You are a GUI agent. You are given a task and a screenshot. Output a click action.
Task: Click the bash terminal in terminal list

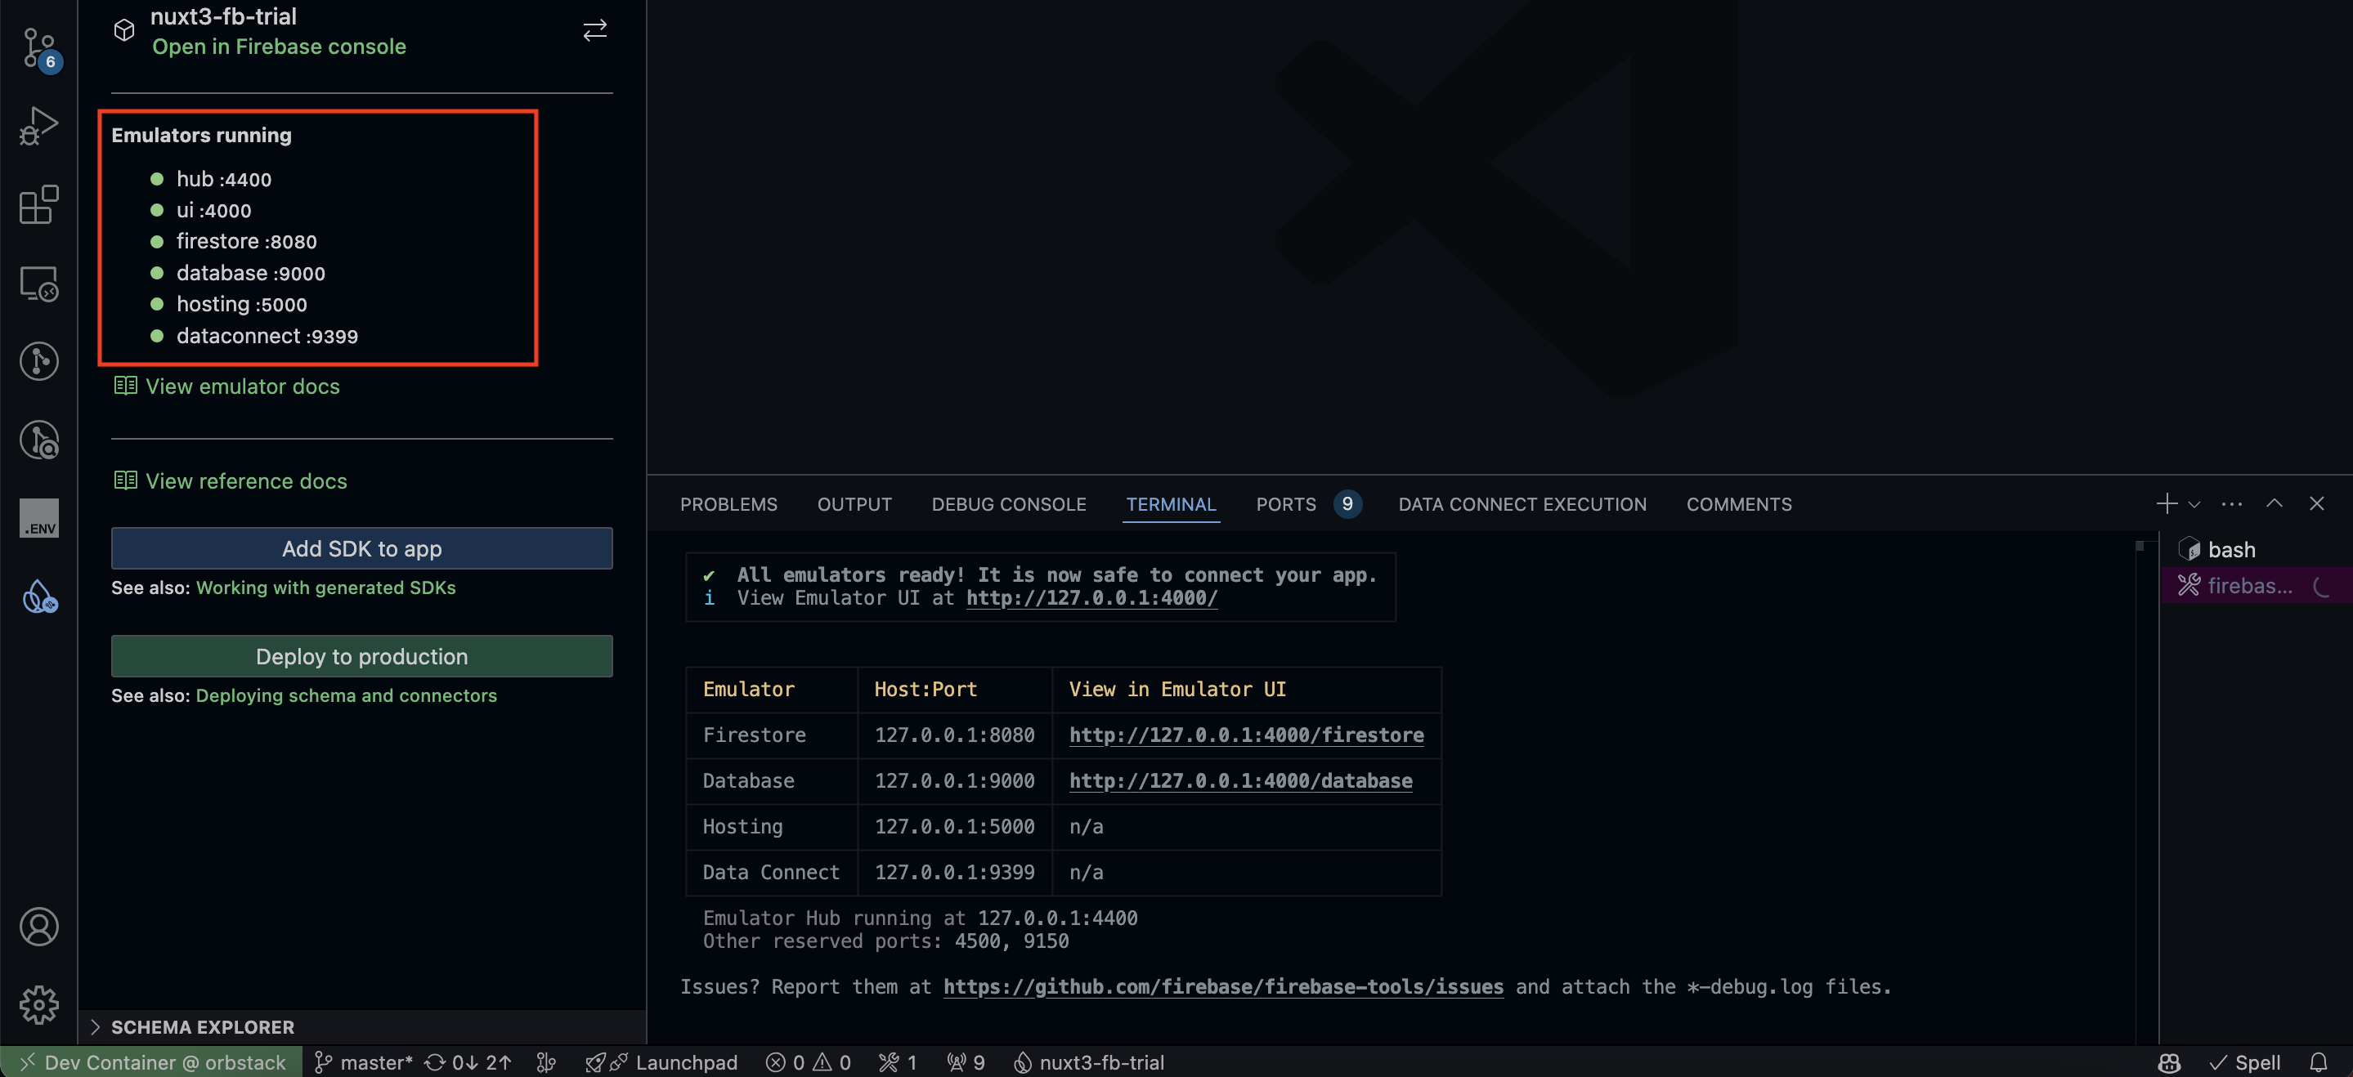click(x=2231, y=548)
